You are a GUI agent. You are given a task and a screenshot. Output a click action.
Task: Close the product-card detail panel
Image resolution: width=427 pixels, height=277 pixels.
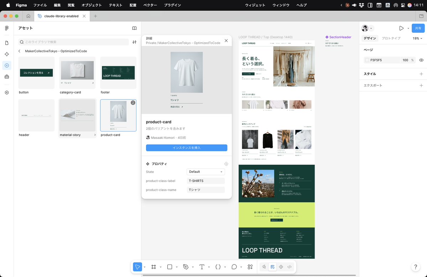point(226,41)
